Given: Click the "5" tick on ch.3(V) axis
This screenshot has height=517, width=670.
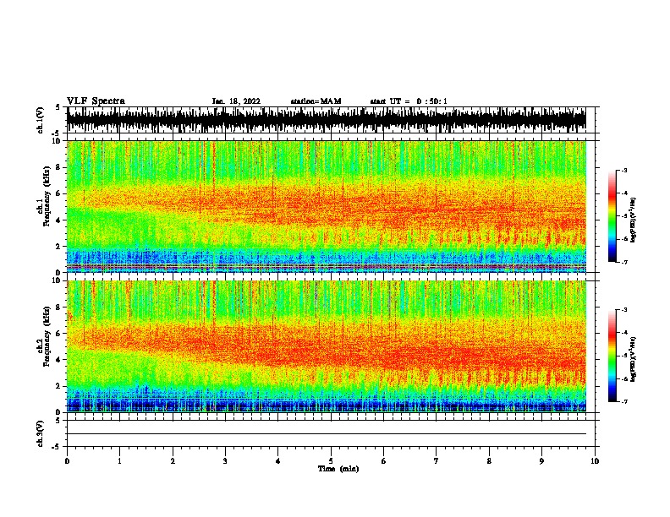Looking at the screenshot, I should point(58,421).
